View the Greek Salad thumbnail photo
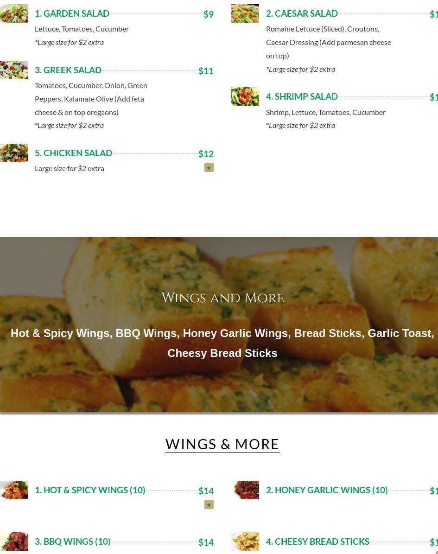438x554 pixels. tap(14, 70)
